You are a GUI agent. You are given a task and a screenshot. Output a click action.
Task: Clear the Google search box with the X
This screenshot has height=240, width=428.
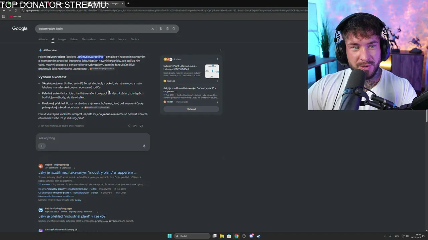point(152,29)
